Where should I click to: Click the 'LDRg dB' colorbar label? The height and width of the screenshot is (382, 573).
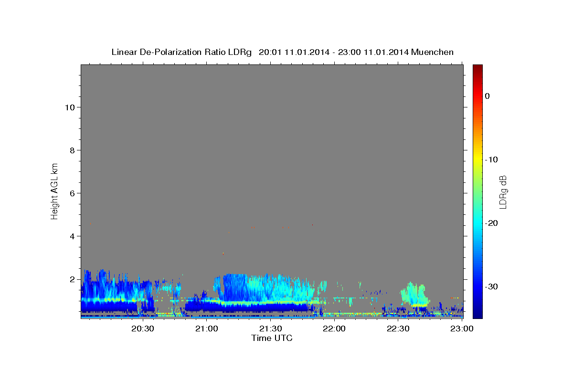tap(503, 192)
